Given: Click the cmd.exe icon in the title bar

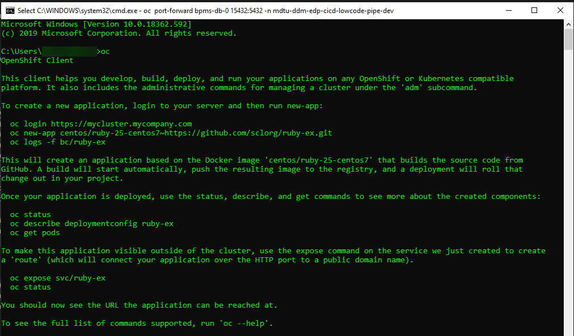Looking at the screenshot, I should [10, 11].
